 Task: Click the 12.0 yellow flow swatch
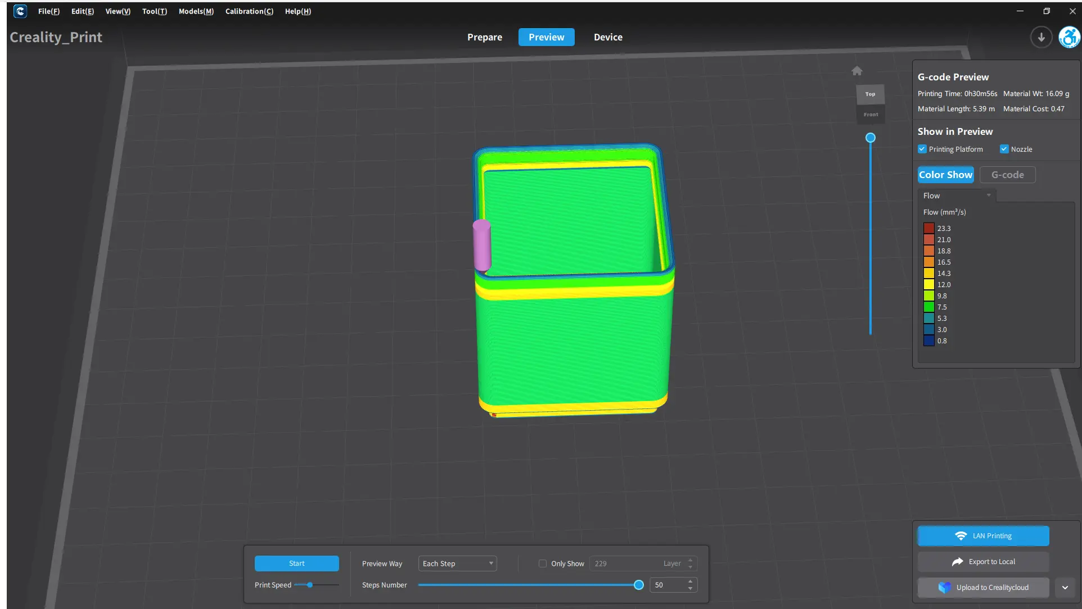click(929, 285)
